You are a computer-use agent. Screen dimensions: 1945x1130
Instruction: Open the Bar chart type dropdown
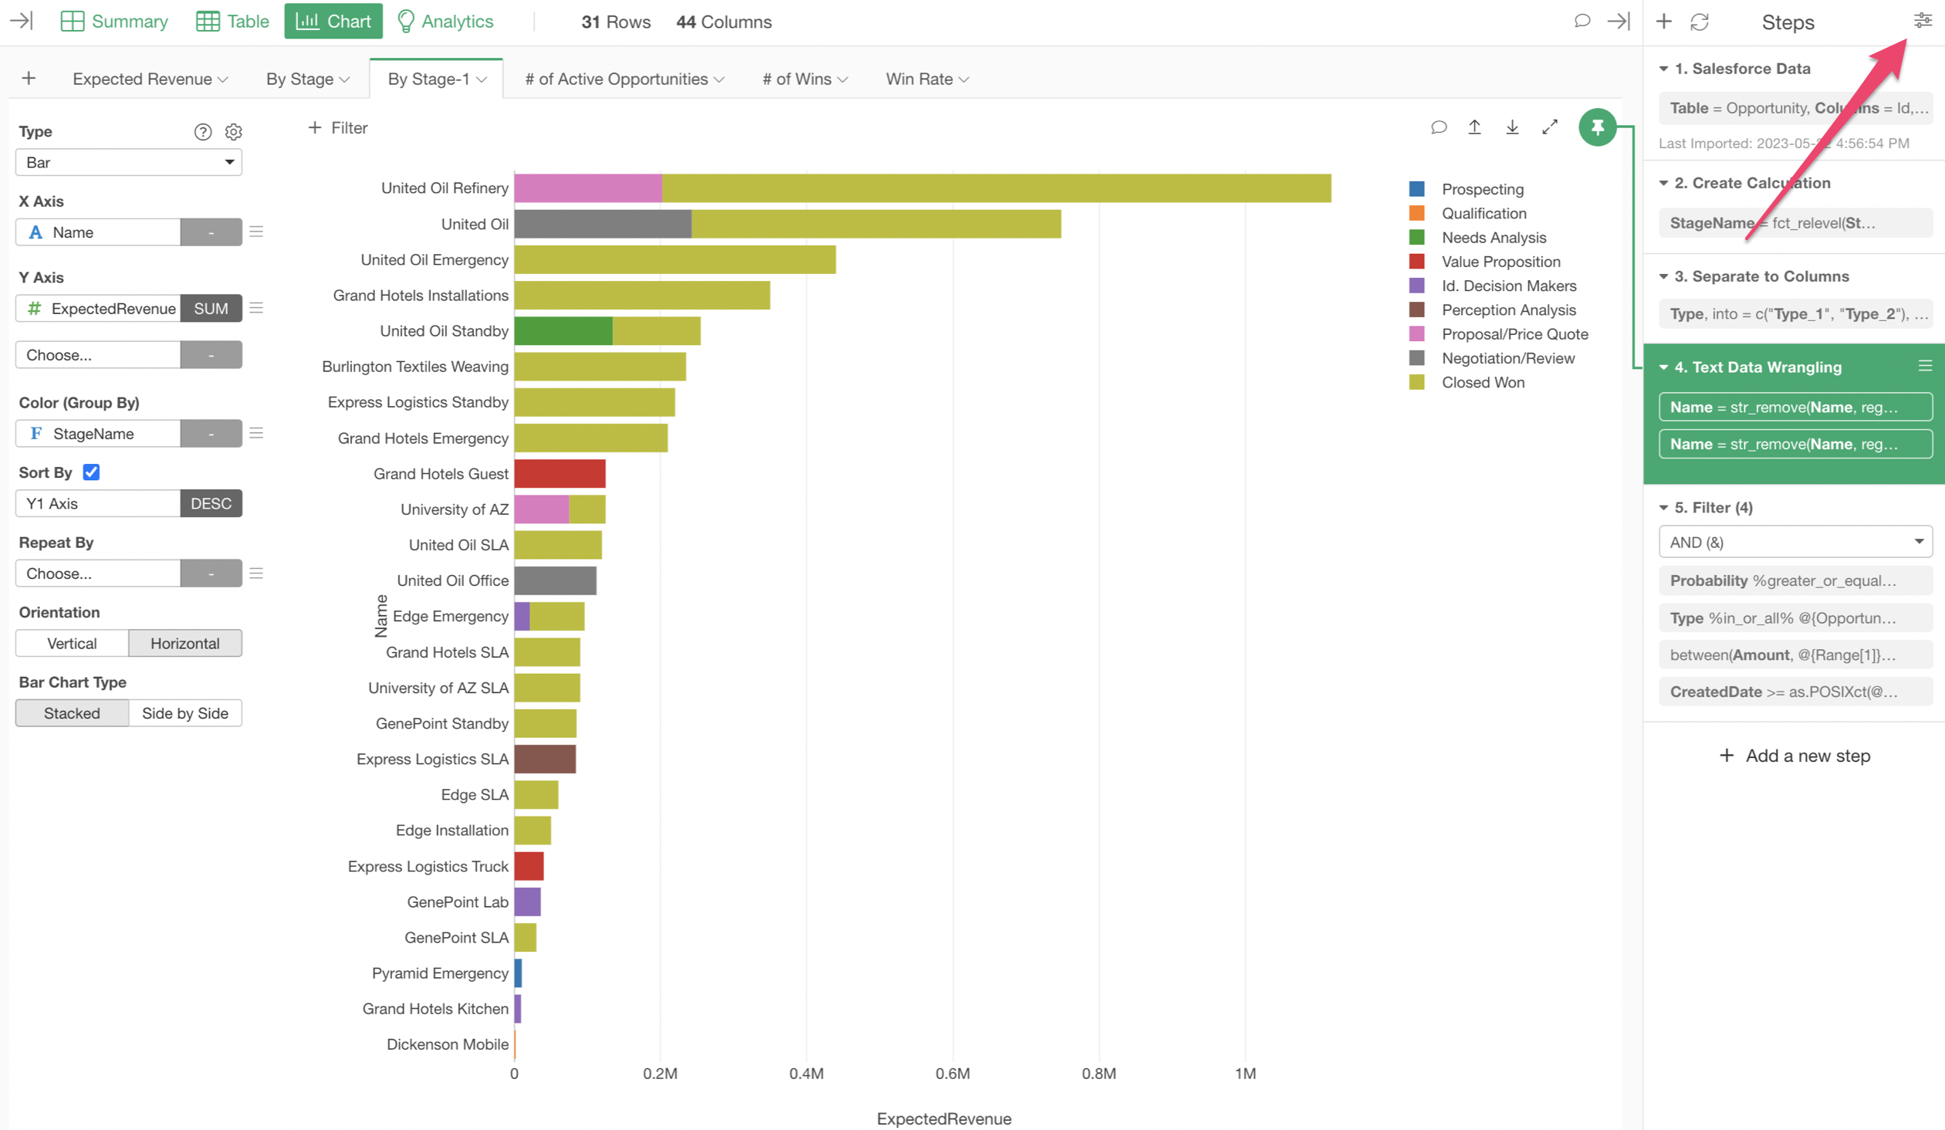coord(128,162)
